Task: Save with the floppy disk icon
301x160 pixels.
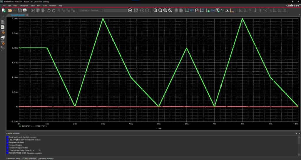Action: [x=20, y=10]
